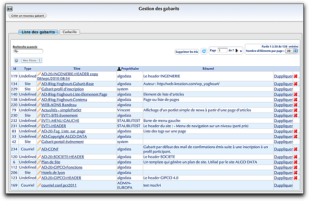
Task: Switch to Liste des gabarits tab
Action: 38,32
